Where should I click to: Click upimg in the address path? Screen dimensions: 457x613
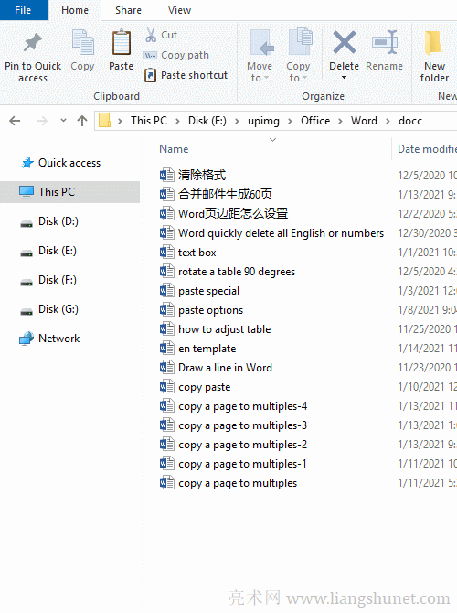pos(263,121)
